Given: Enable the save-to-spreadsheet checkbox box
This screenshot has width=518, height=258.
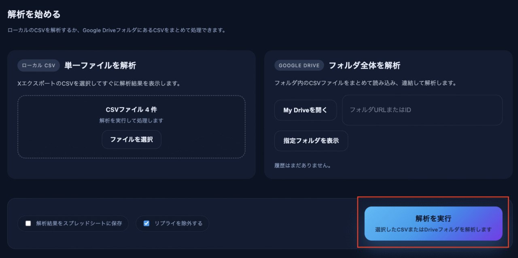Looking at the screenshot, I should click(x=28, y=223).
